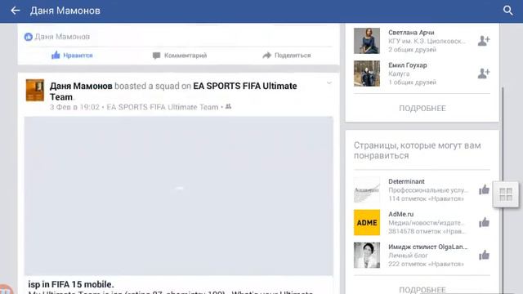Open the floating grid button
The image size is (523, 294).
point(506,194)
